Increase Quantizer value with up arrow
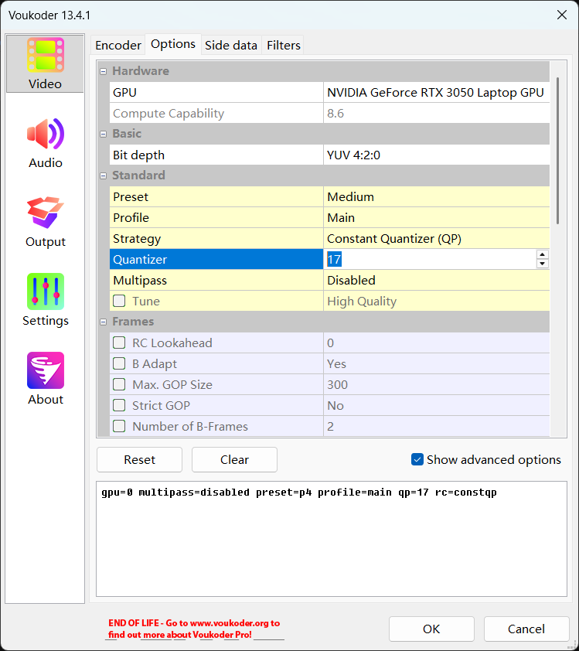Screen dimensions: 579x651 pos(542,254)
